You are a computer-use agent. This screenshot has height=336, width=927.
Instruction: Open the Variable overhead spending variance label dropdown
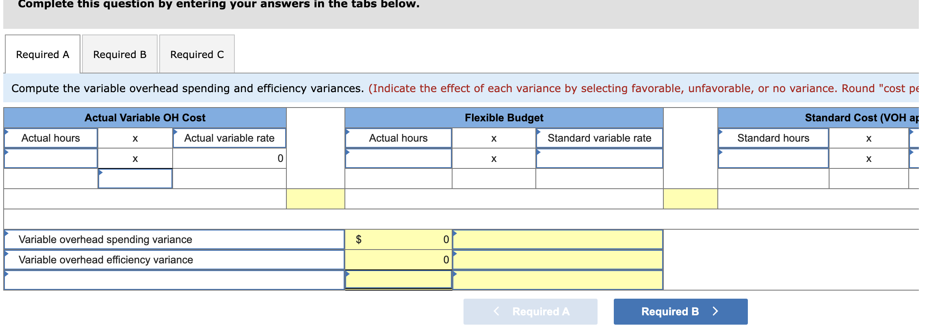click(174, 239)
